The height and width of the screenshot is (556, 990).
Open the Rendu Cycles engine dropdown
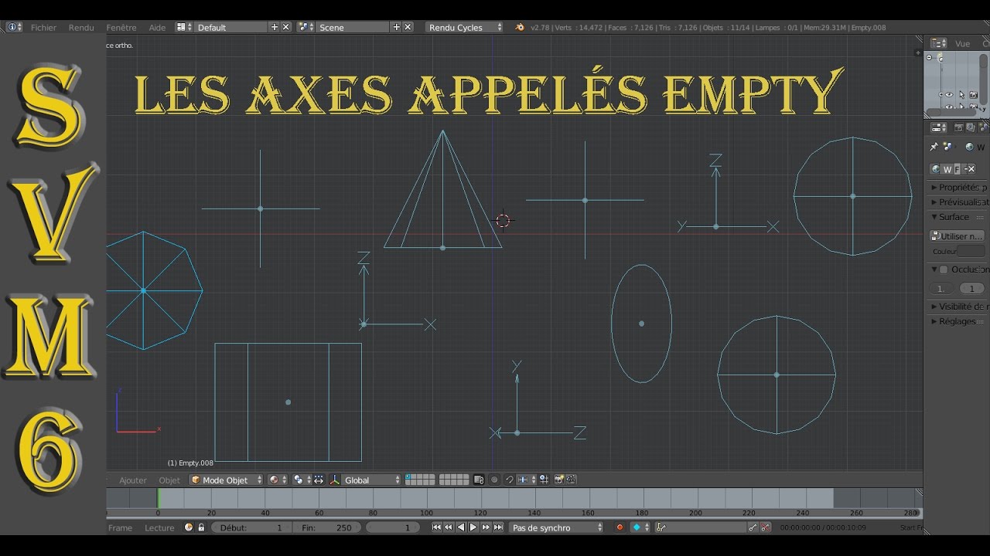click(464, 27)
